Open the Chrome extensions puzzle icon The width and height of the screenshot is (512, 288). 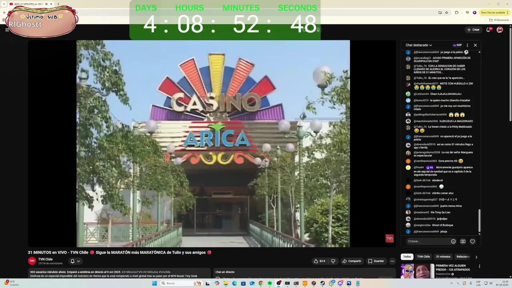click(x=457, y=12)
